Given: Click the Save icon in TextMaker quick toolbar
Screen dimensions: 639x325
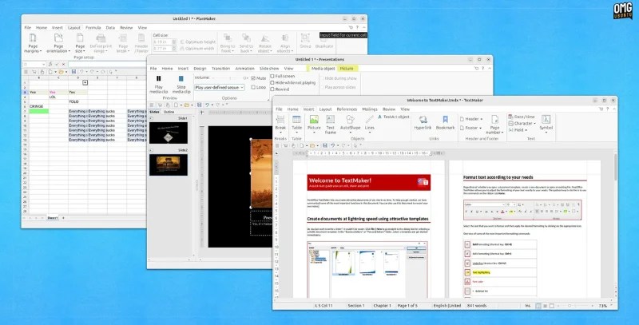Looking at the screenshot, I should [x=325, y=145].
